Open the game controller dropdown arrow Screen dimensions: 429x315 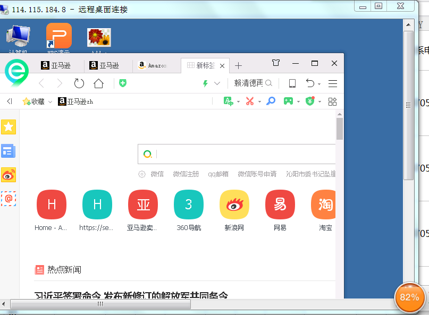pyautogui.click(x=299, y=102)
